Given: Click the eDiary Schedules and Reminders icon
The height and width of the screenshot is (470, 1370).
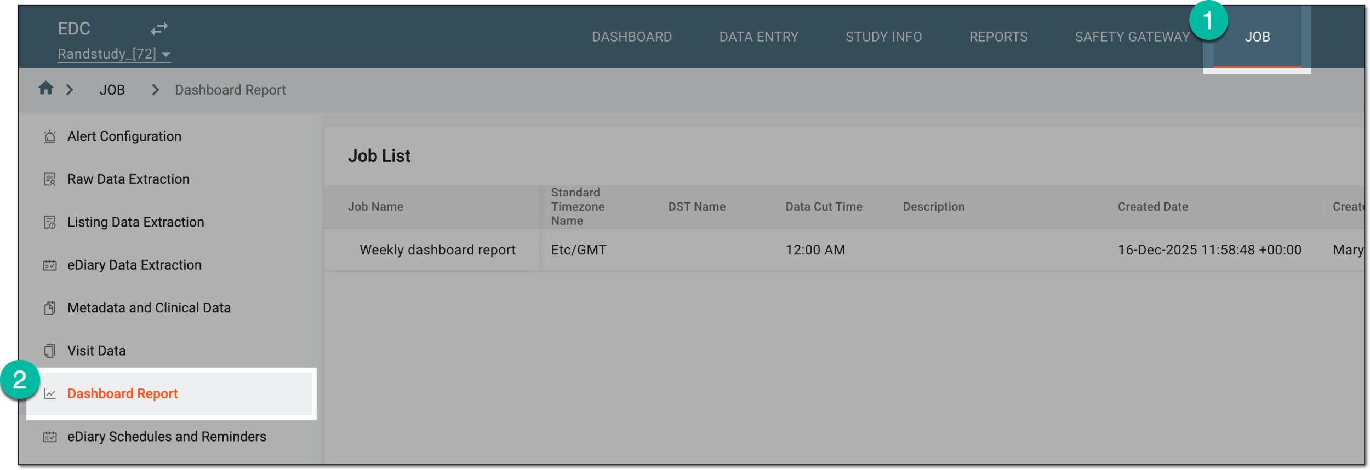Looking at the screenshot, I should click(x=50, y=437).
